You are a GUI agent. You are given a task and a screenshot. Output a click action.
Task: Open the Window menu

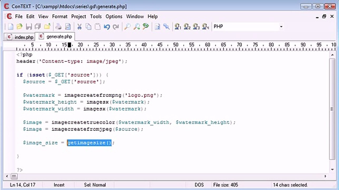click(135, 16)
